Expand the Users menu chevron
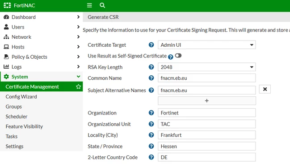 78,27
